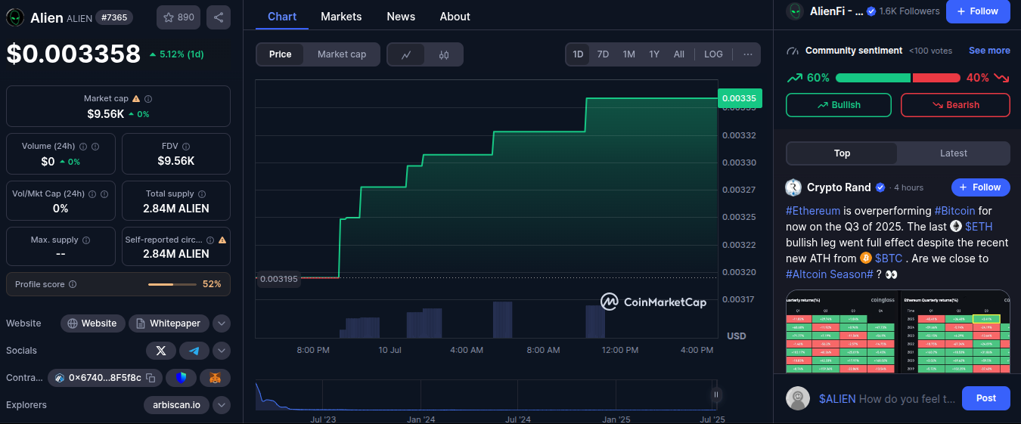Select the Price chart toggle
1021x424 pixels.
pos(281,54)
